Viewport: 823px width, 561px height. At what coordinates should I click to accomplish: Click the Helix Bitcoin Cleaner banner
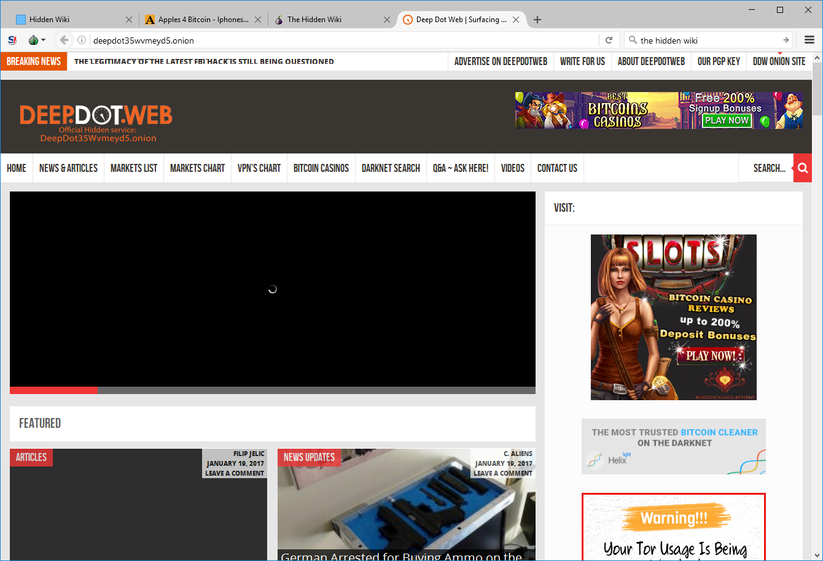point(674,446)
